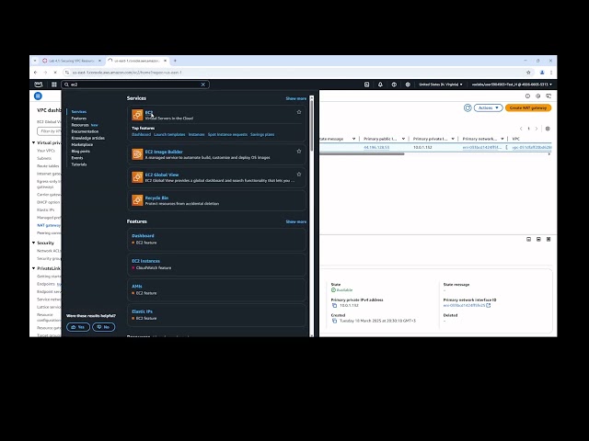589x441 pixels.
Task: Select Knowledge articles search category
Action: [88, 138]
